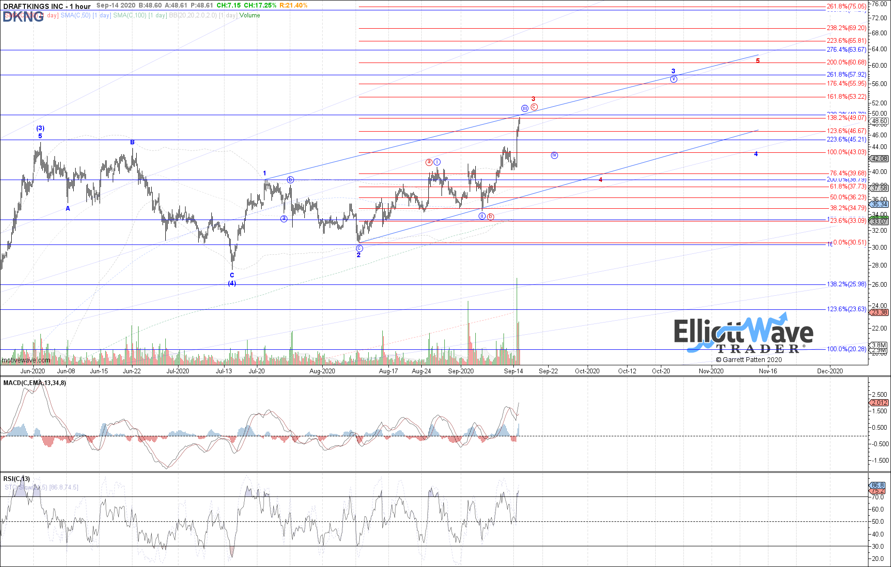Screen dimensions: 891x567
Task: Select the 238.2%(69.20) Fibonacci label
Action: tap(846, 28)
